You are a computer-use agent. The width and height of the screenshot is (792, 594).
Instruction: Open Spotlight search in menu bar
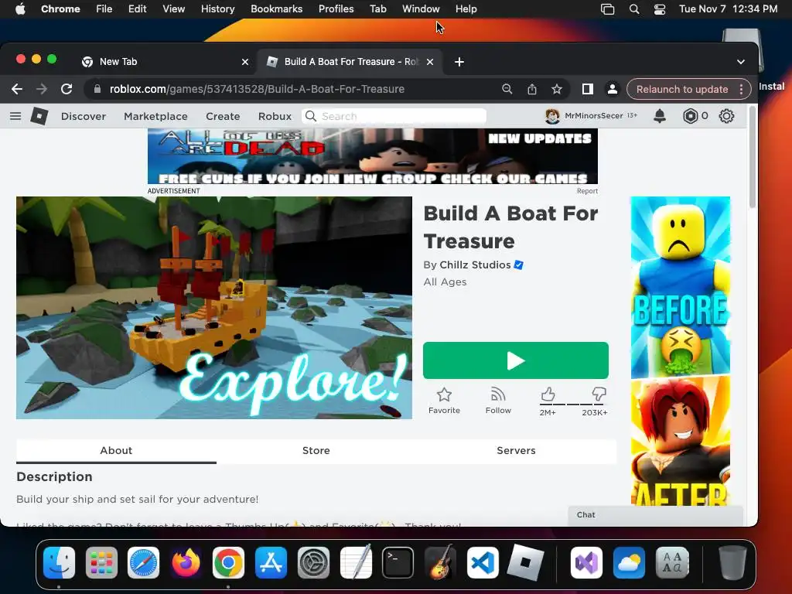coord(634,9)
